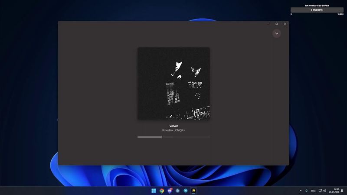Image resolution: width=347 pixels, height=195 pixels.
Task: Open the grey droplet app in the taskbar
Action: tap(177, 191)
